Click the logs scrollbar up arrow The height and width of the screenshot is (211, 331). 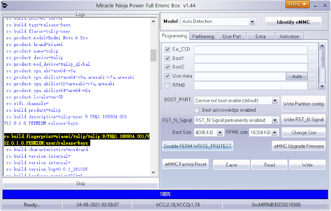153,22
